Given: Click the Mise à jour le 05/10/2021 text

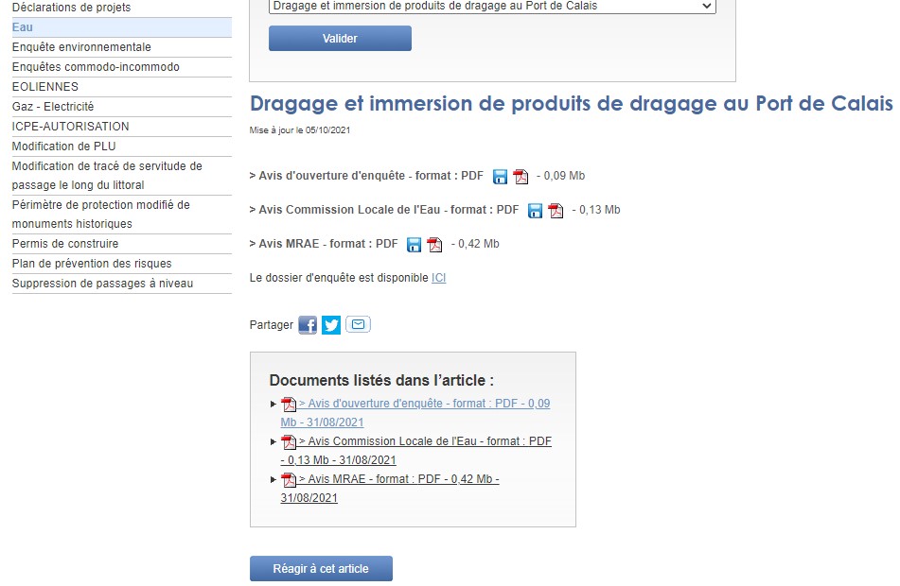Looking at the screenshot, I should point(300,130).
